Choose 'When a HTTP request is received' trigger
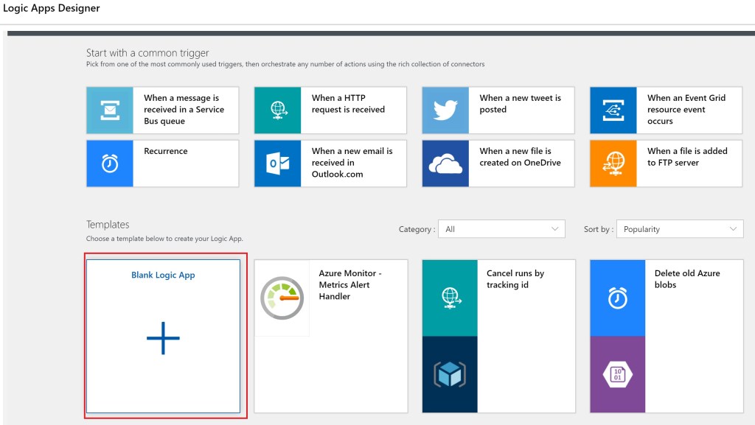Viewport: 755px width, 425px height. 349,103
